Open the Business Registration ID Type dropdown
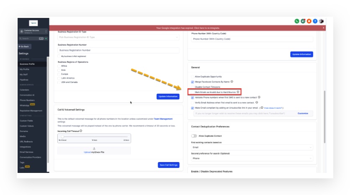The image size is (350, 195). [x=118, y=37]
